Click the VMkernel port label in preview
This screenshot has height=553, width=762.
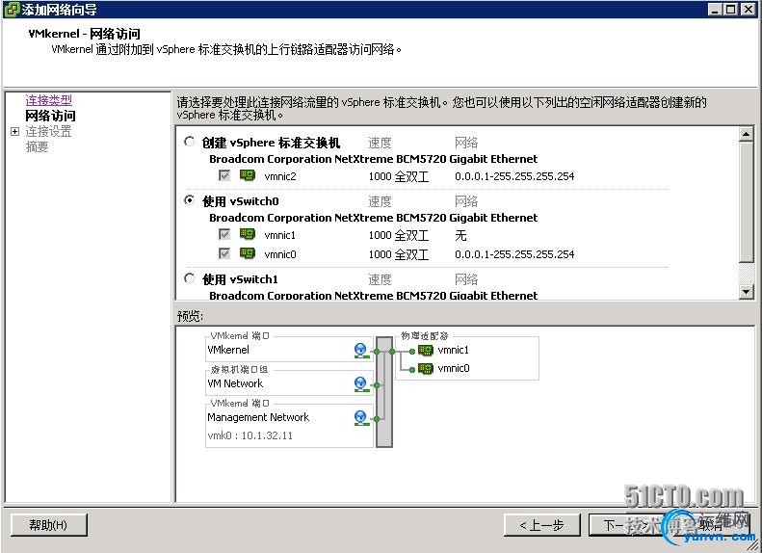(x=228, y=350)
